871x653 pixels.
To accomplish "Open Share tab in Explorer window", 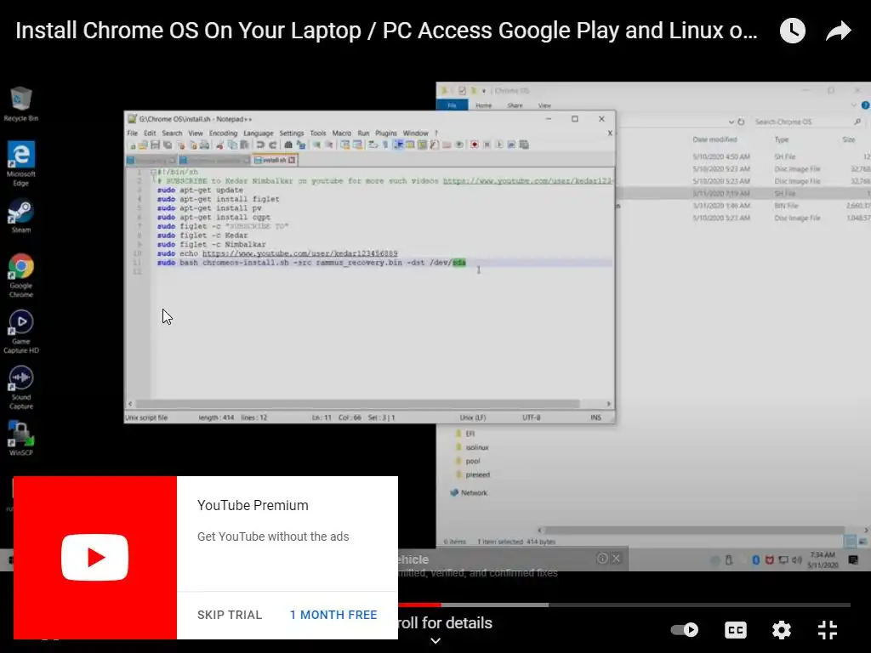I will coord(515,105).
